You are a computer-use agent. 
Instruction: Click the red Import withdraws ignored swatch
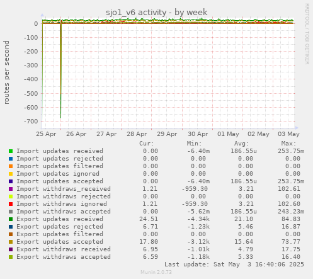pos(11,204)
